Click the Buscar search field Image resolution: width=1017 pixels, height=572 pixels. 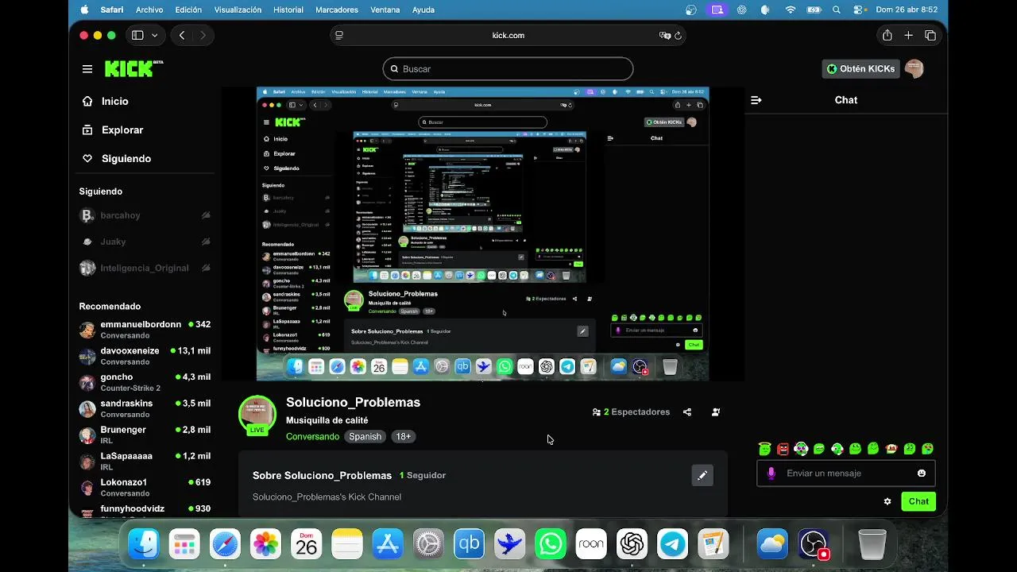(x=508, y=69)
